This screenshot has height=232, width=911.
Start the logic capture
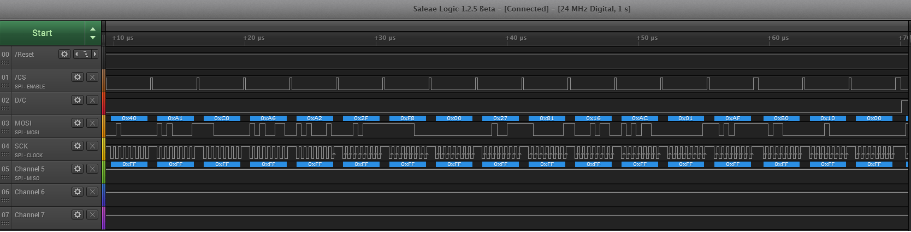(42, 33)
